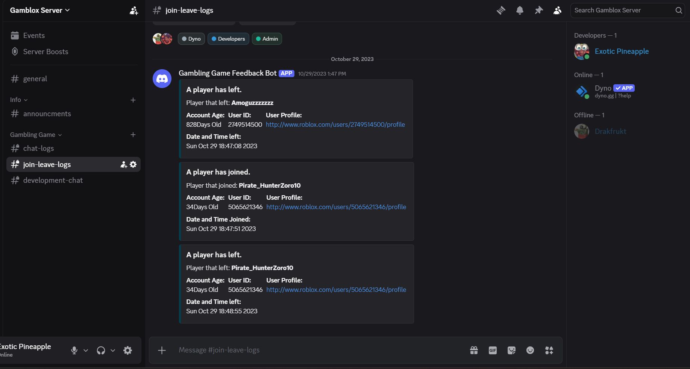This screenshot has height=369, width=690.
Task: Collapse the Info category
Action: pos(19,100)
